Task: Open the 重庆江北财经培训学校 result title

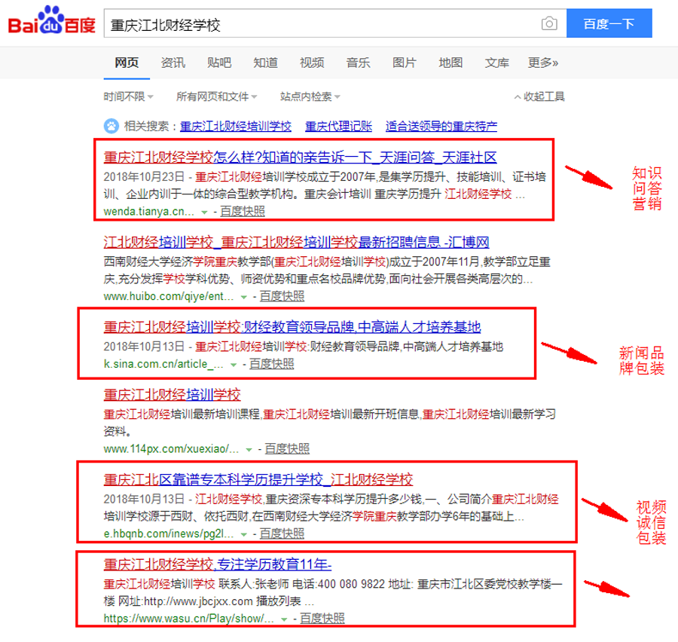Action: 172,395
